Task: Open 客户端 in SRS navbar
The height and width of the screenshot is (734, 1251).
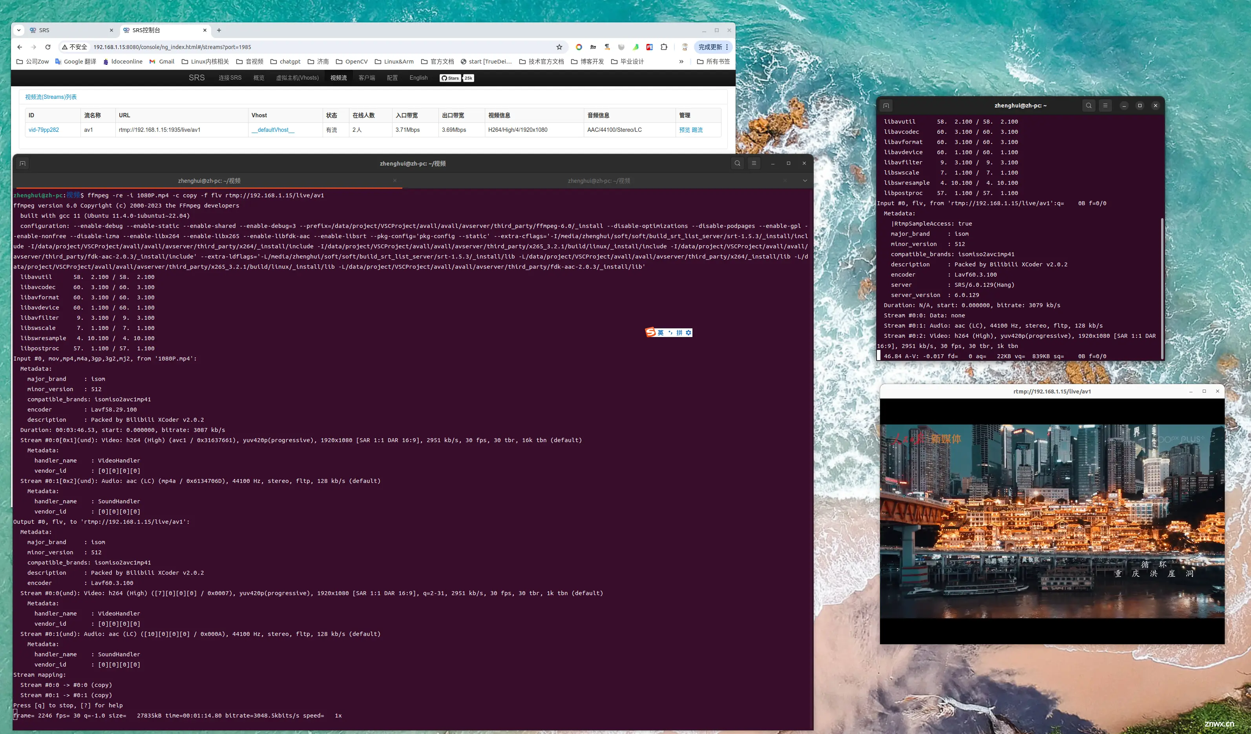Action: tap(367, 78)
